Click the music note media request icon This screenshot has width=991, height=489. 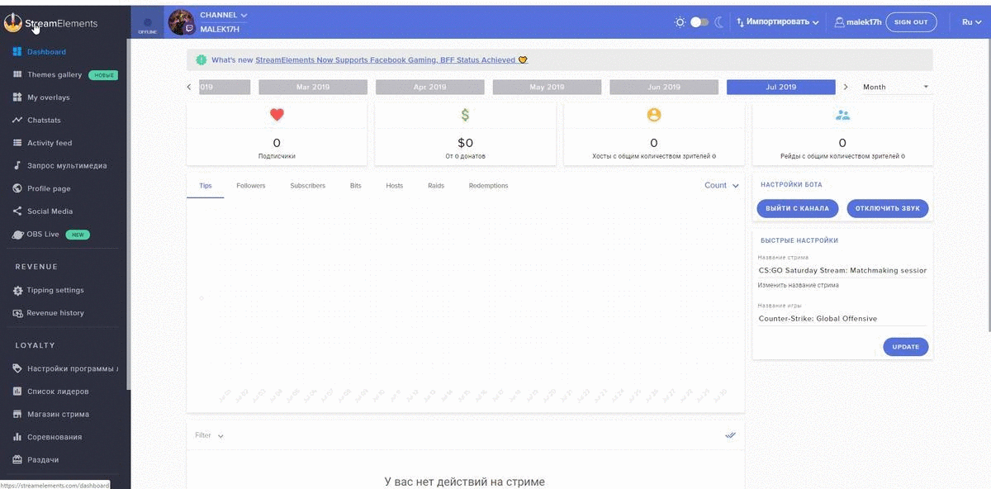coord(17,165)
